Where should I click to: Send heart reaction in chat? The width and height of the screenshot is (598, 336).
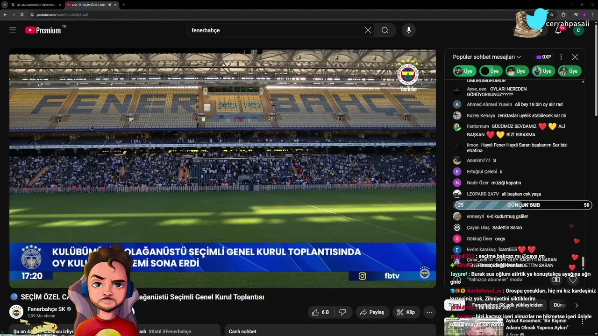pos(573,280)
